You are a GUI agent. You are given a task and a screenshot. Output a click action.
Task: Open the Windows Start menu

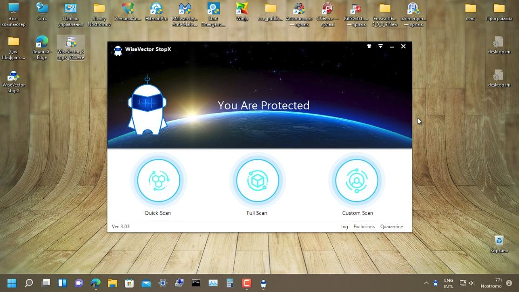(12, 283)
